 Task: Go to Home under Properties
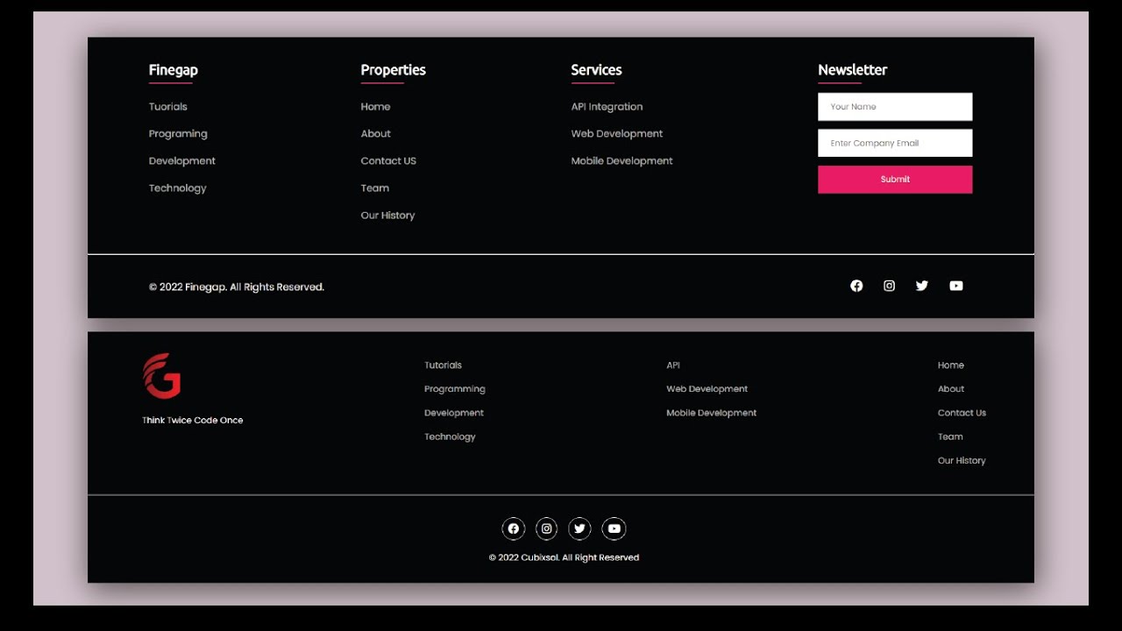click(x=375, y=107)
